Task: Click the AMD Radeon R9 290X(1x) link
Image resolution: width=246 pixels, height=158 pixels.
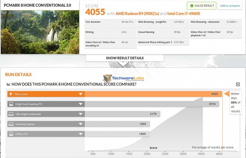Action: pyautogui.click(x=137, y=14)
